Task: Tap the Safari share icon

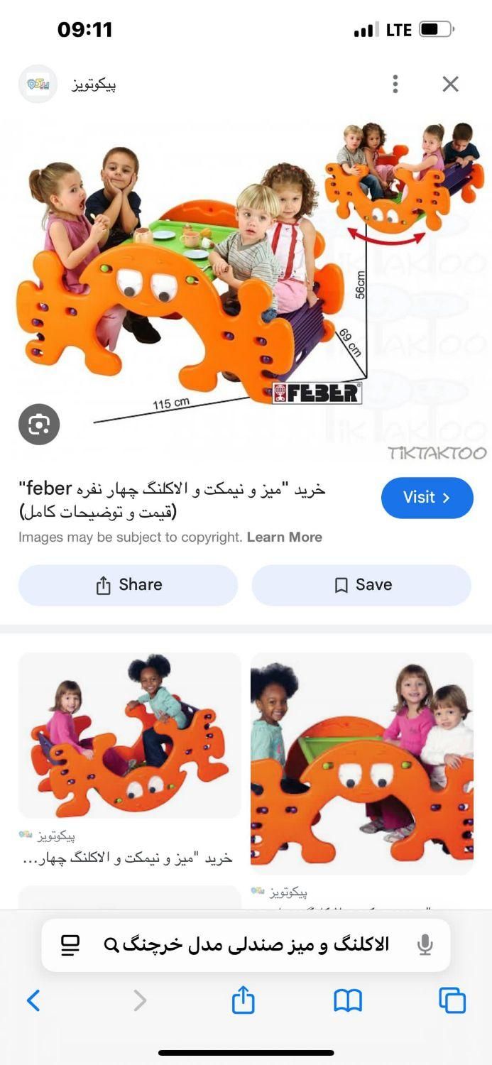Action: [243, 999]
